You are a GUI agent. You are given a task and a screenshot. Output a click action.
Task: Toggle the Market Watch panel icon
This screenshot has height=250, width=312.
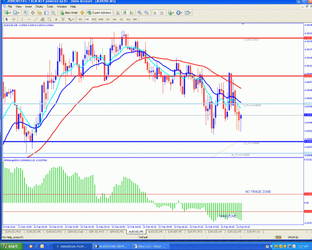(x=25, y=13)
